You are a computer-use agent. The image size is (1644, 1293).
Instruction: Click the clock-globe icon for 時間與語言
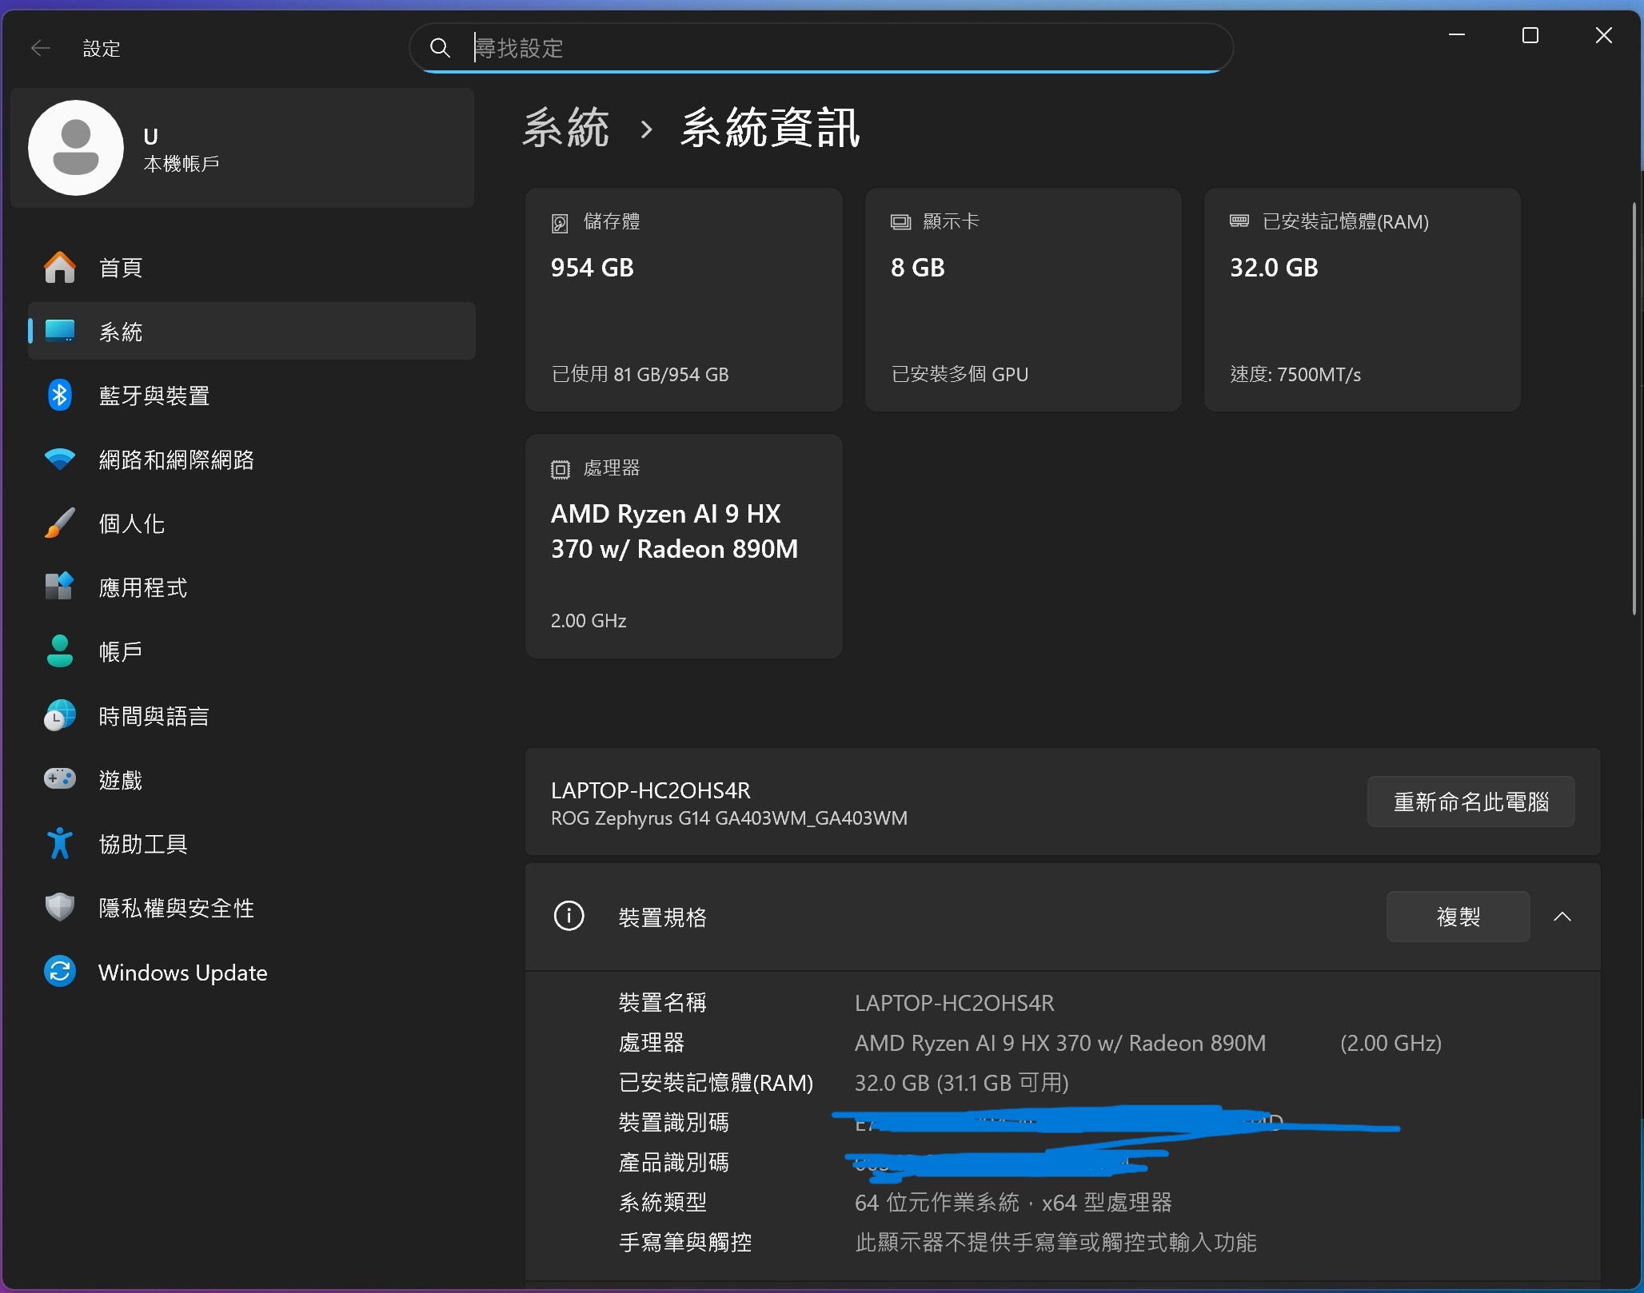[x=60, y=716]
